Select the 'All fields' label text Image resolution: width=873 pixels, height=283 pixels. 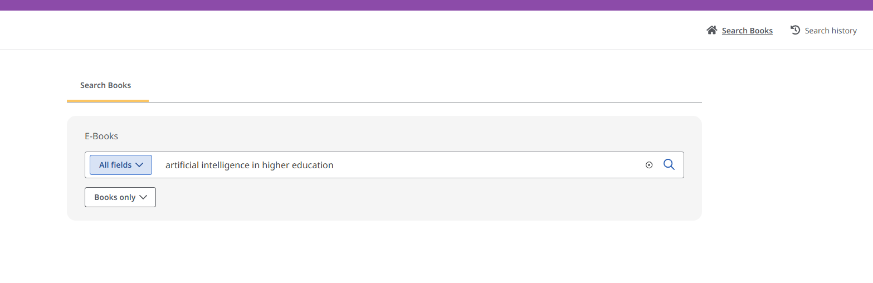pyautogui.click(x=115, y=165)
